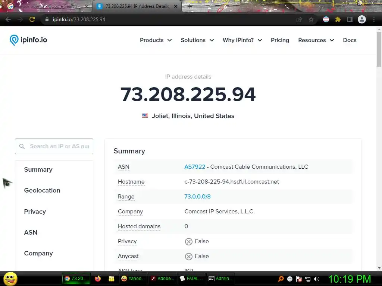
Task: Click the page vertical scrollbar thumb
Action: coord(379,49)
